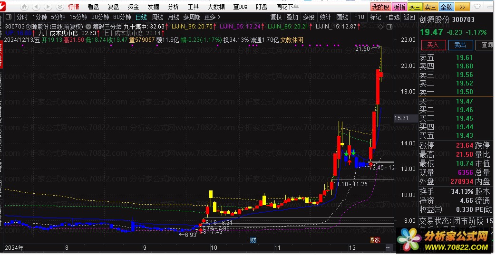Open the 看盘 menu
This screenshot has height=255, width=496.
(93, 7)
